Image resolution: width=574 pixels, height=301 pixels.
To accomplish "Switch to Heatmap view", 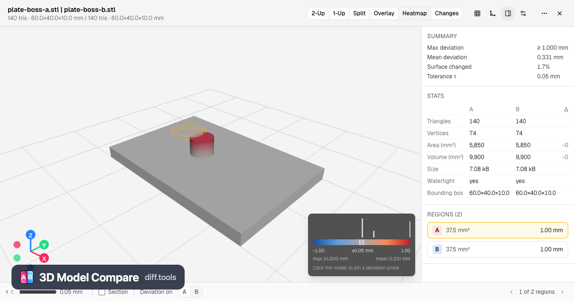I will [x=414, y=13].
